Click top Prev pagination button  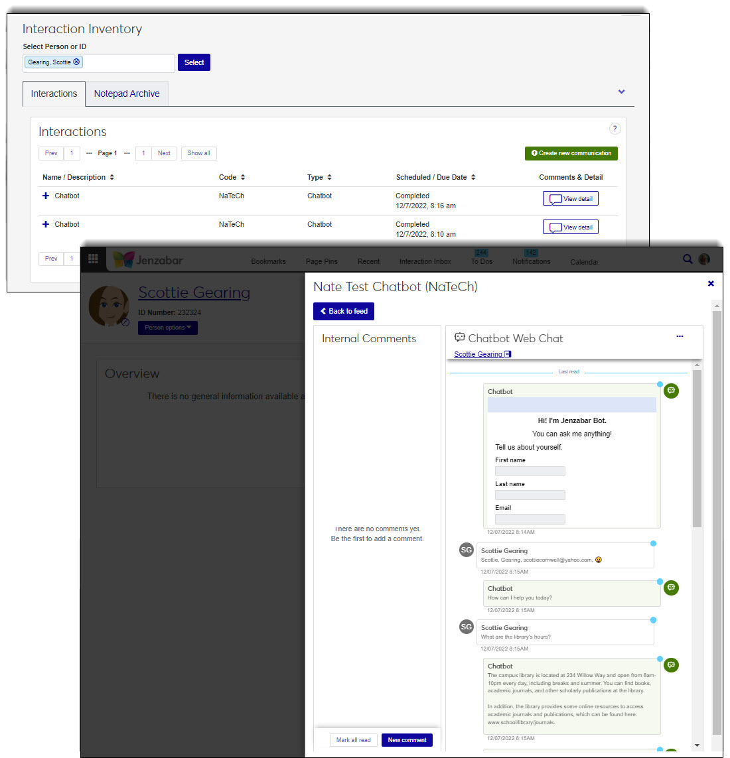51,153
